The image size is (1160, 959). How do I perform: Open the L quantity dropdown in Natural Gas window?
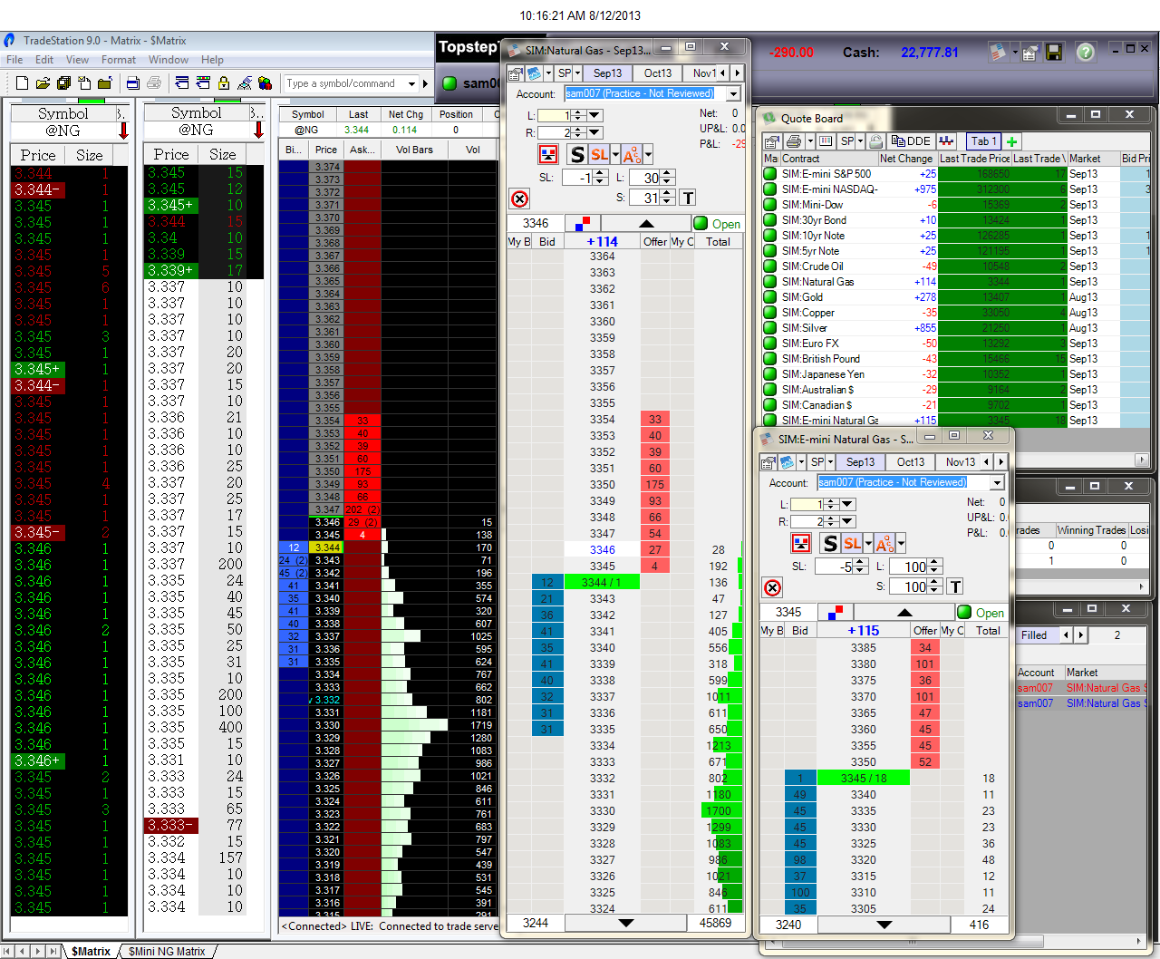pyautogui.click(x=594, y=115)
